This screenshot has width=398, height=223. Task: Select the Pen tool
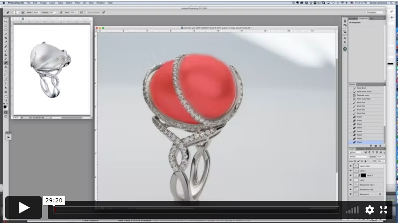[6, 79]
